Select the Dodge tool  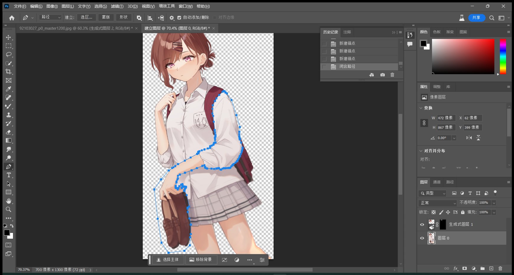pyautogui.click(x=9, y=158)
